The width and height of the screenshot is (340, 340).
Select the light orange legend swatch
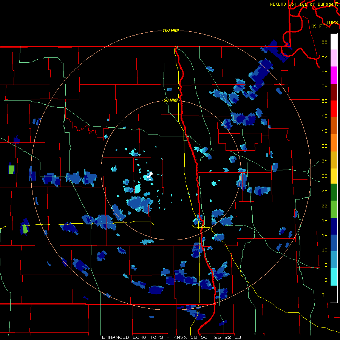(334, 142)
